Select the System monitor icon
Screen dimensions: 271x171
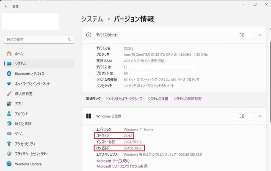[x=9, y=64]
